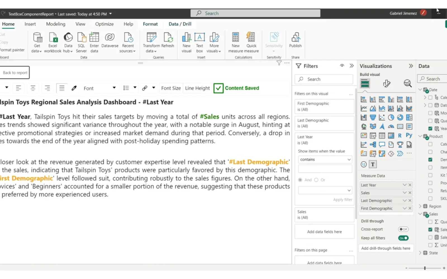This screenshot has width=447, height=279.
Task: Expand the State table
Action: (x=420, y=253)
